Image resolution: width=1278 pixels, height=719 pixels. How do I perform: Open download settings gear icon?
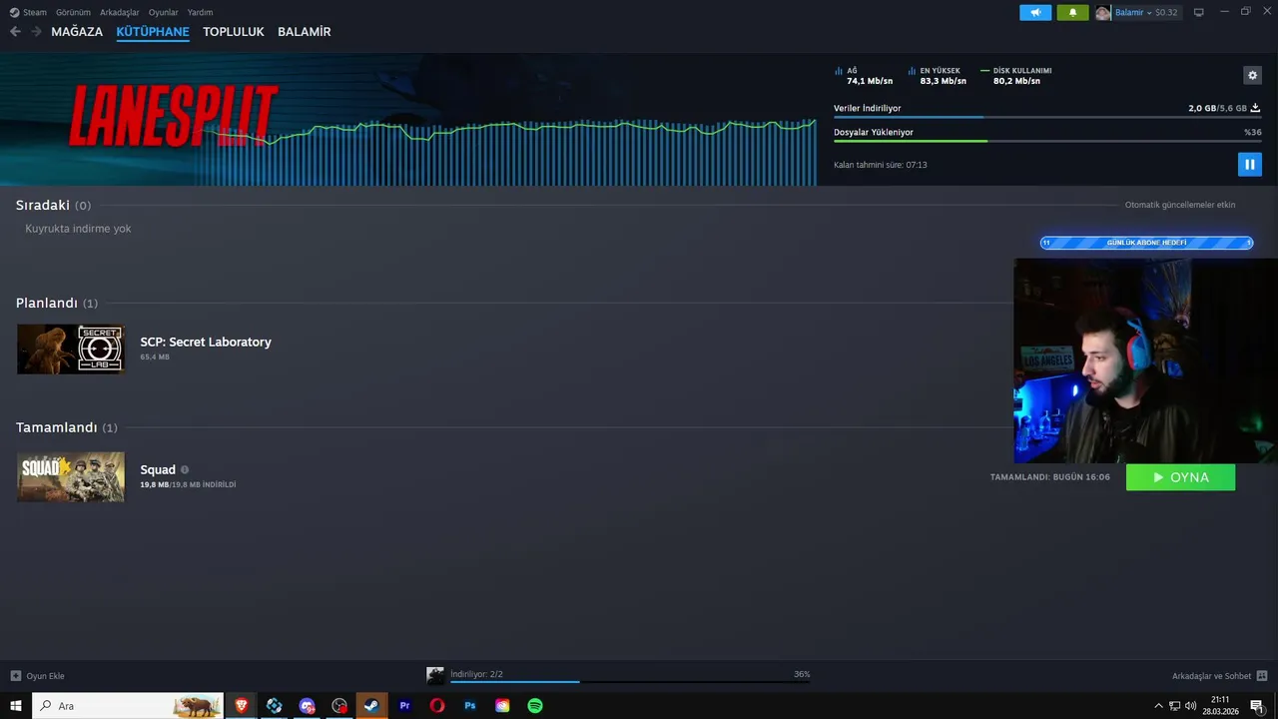point(1252,75)
